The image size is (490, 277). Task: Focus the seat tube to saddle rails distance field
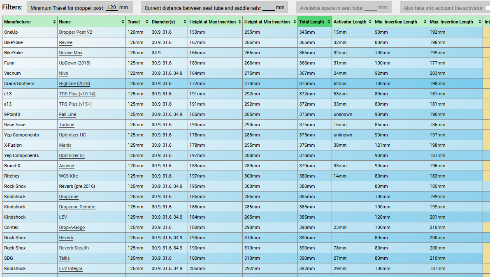click(x=268, y=7)
